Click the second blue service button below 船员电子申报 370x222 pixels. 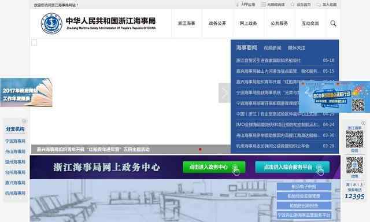[x=304, y=197]
